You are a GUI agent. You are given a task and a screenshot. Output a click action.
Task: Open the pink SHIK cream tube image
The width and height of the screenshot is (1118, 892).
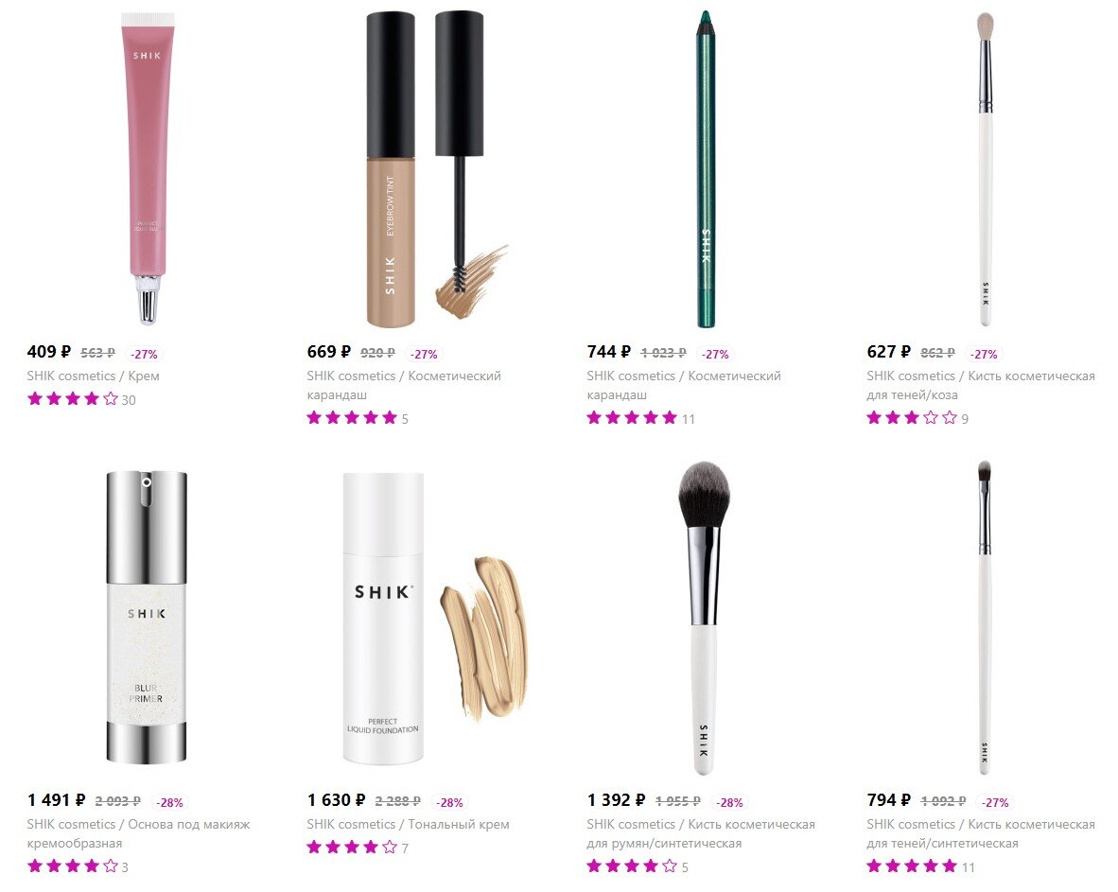(x=148, y=167)
